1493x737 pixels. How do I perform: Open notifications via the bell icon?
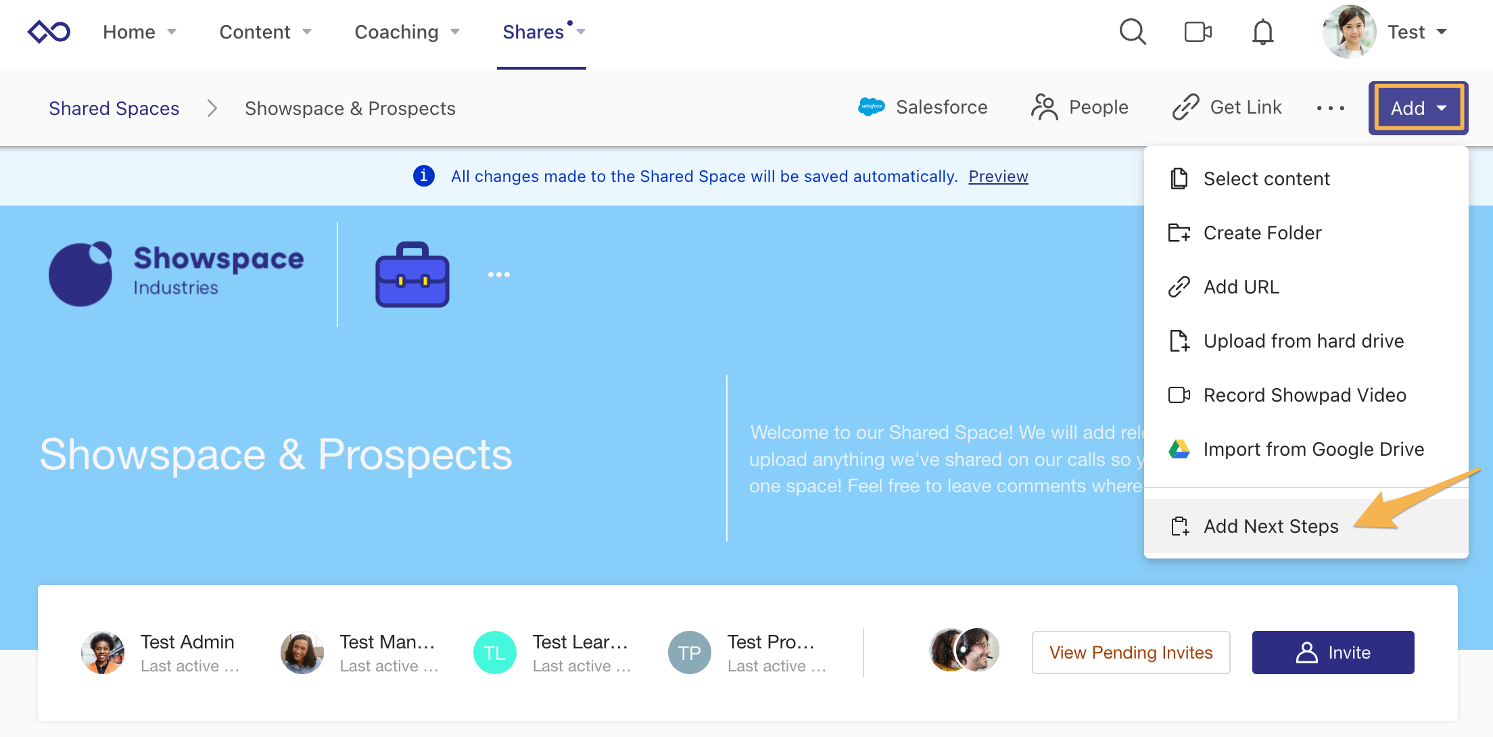(x=1263, y=32)
